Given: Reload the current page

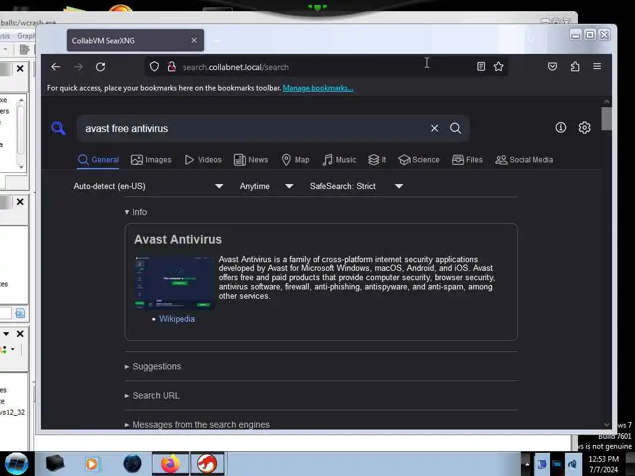Looking at the screenshot, I should click(x=100, y=67).
